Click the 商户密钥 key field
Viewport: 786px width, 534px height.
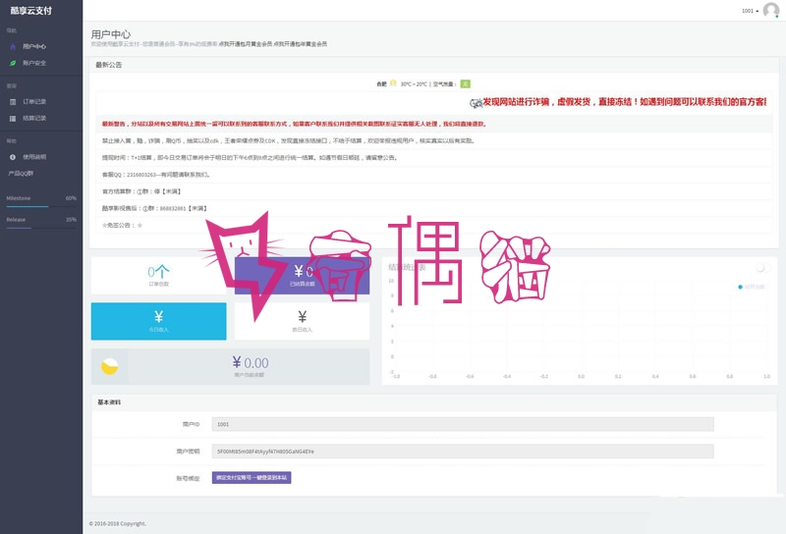click(463, 452)
